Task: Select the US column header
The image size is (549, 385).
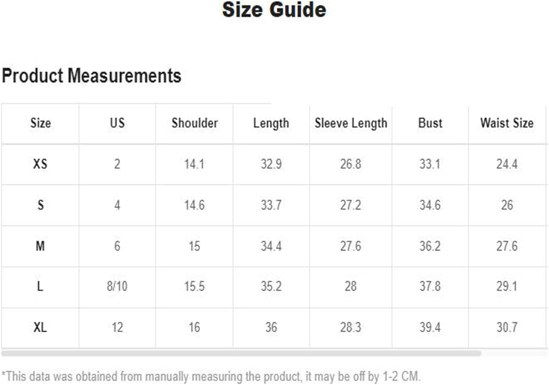Action: tap(117, 123)
